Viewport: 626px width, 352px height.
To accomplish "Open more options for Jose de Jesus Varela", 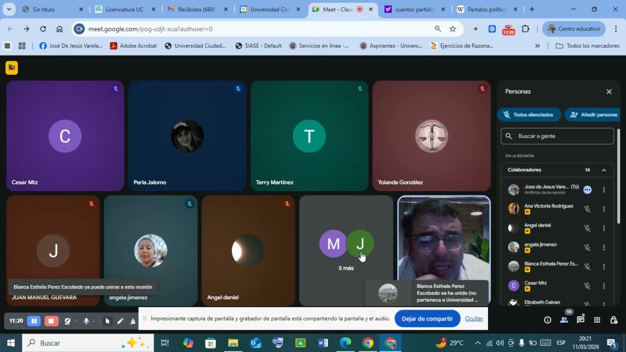I will click(x=604, y=190).
